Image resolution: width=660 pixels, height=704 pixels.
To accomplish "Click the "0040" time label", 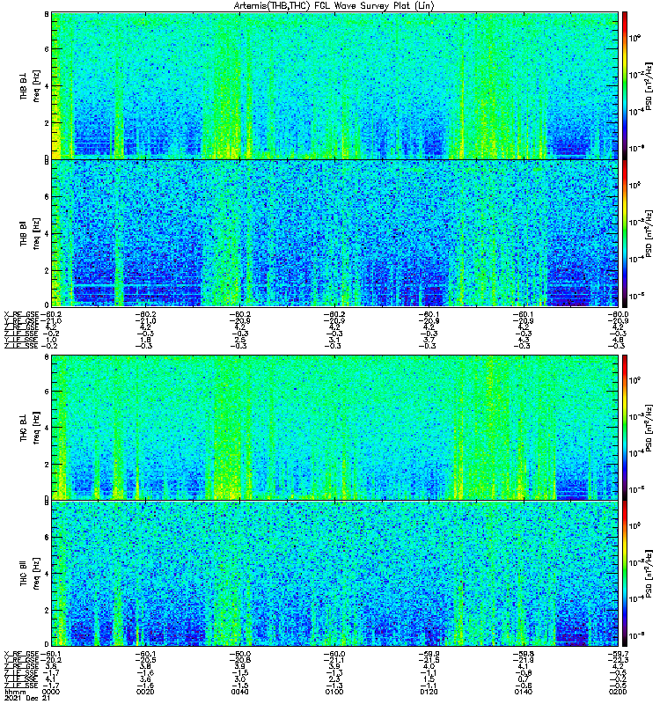I will pos(239,692).
